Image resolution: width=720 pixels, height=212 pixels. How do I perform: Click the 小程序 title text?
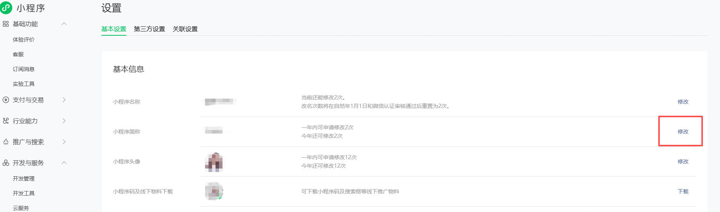click(x=31, y=8)
